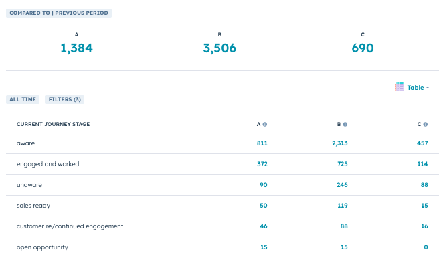This screenshot has width=445, height=264.
Task: Sort by Current Journey Stage column header
Action: 53,124
